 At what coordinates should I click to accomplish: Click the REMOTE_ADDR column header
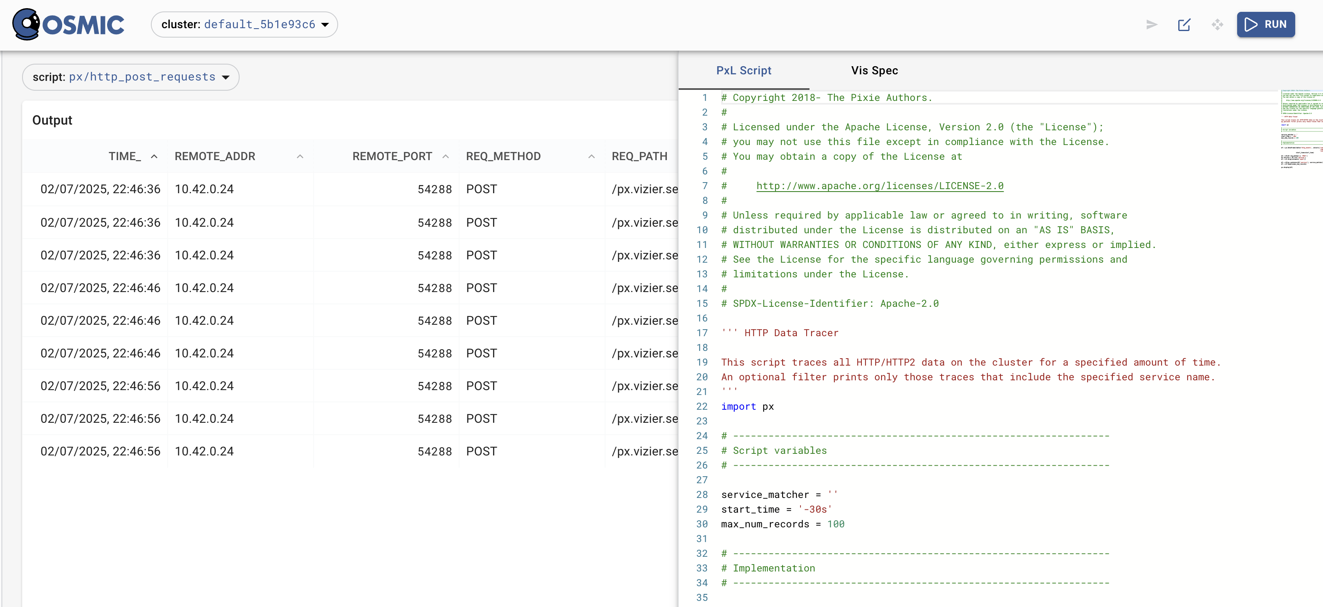(215, 156)
